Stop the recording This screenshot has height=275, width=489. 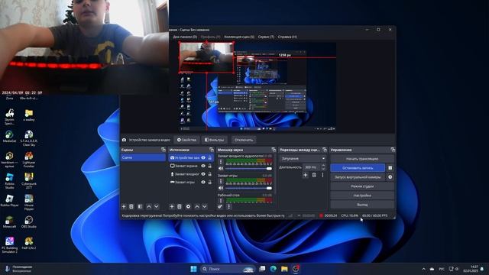(x=358, y=168)
